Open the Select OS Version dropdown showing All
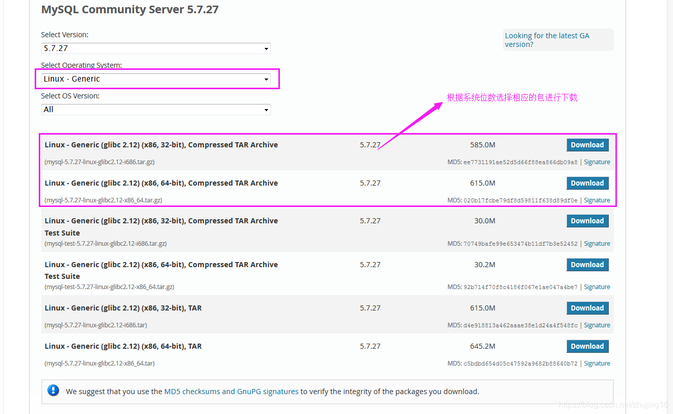The image size is (673, 414). click(156, 110)
